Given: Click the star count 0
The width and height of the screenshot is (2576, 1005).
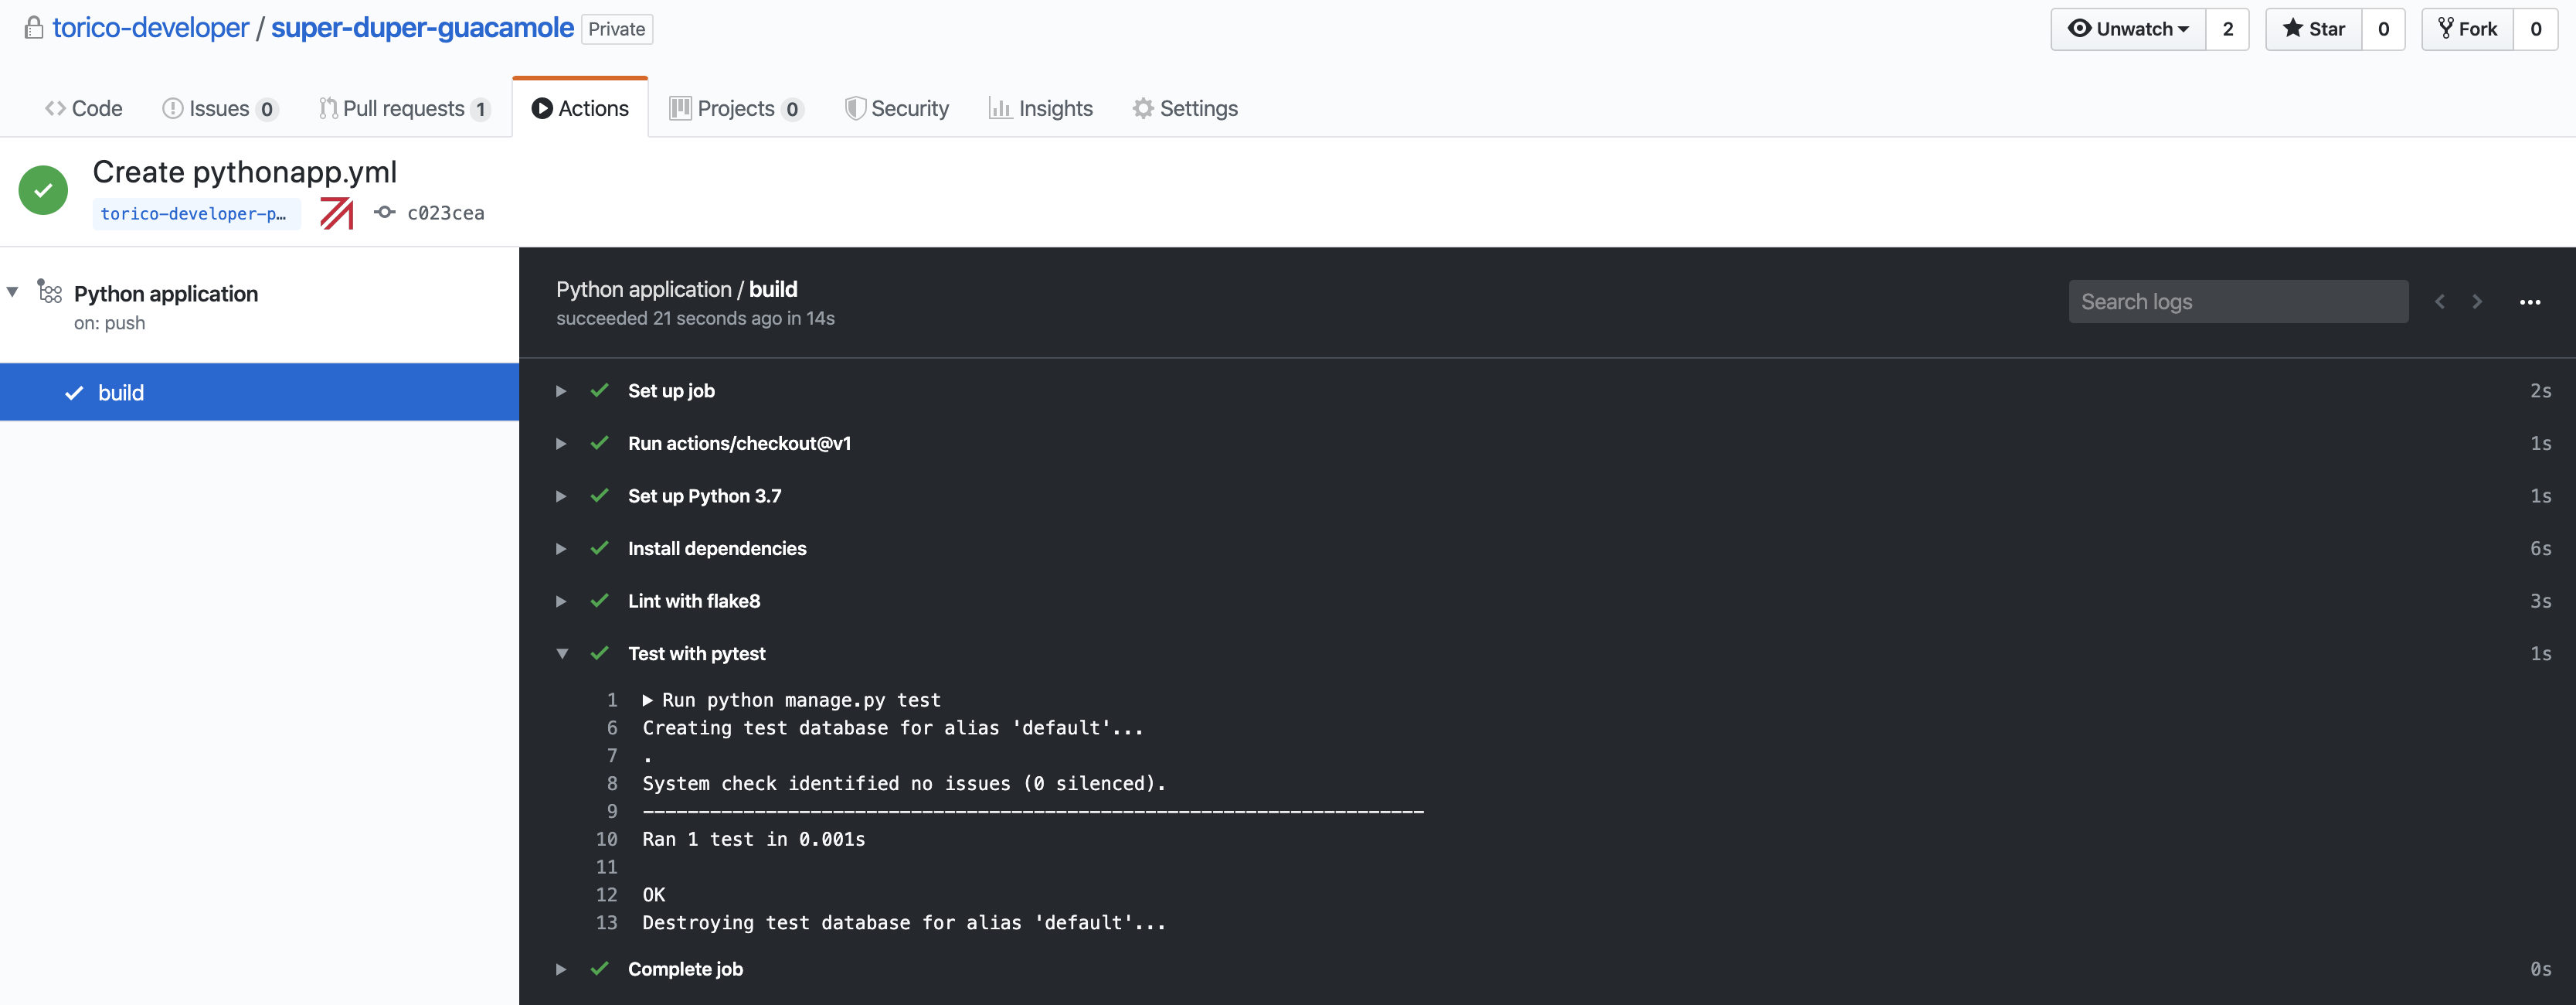Looking at the screenshot, I should click(x=2383, y=29).
